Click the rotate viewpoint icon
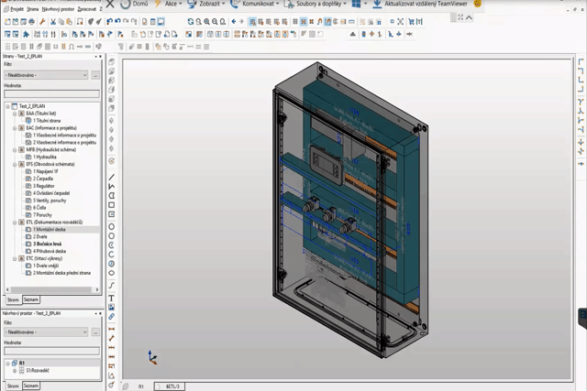The image size is (587, 391). [112, 161]
